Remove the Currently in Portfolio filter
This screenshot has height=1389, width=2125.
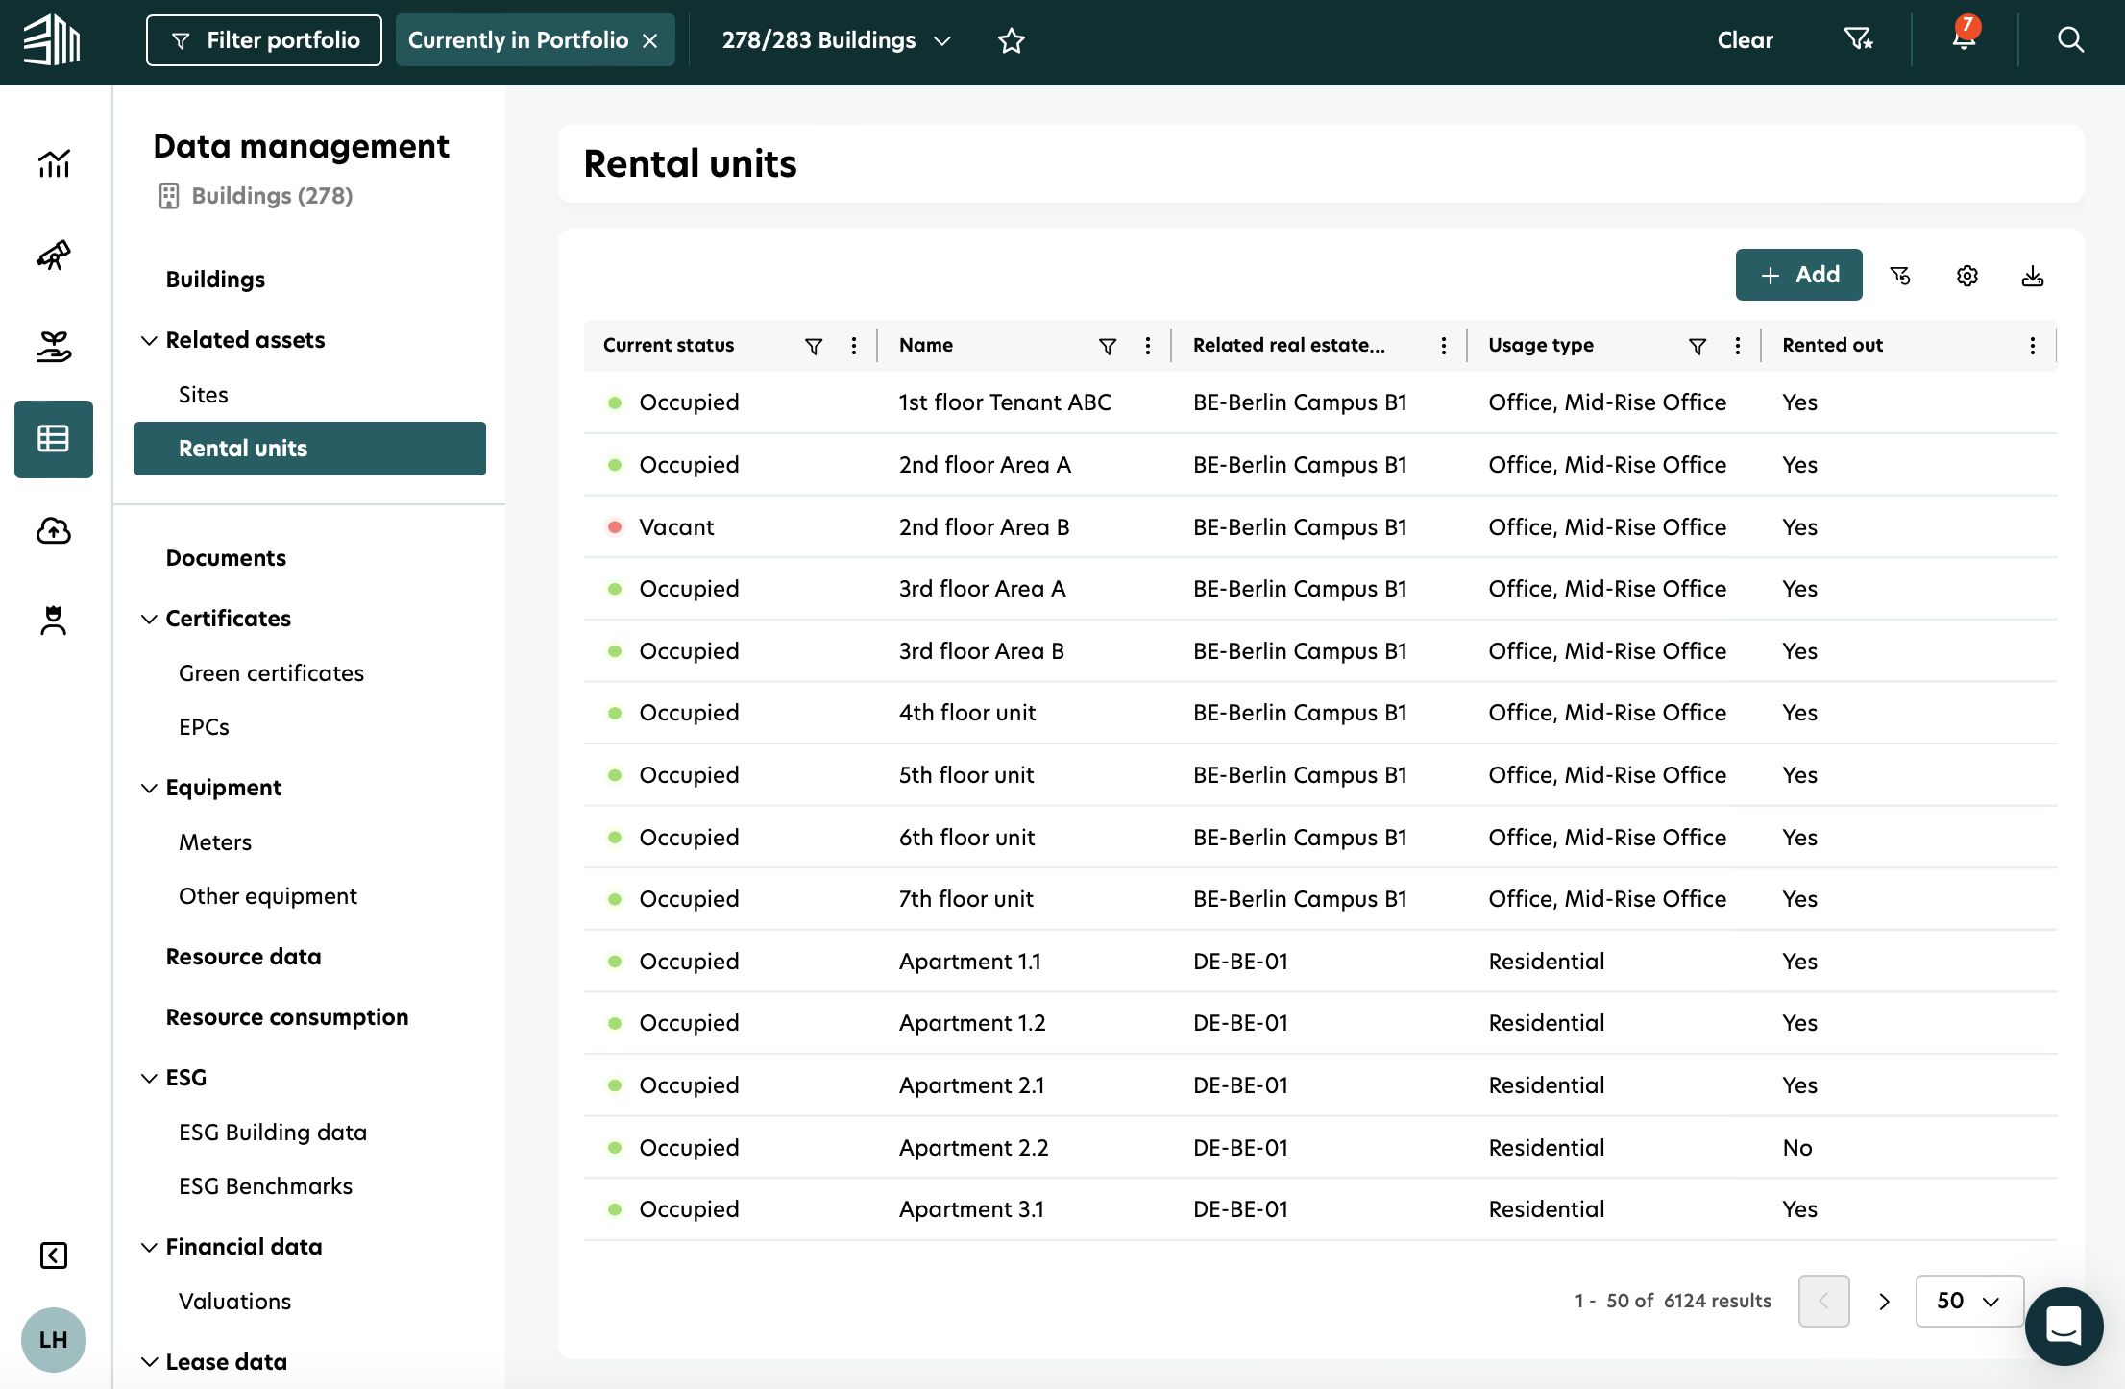[650, 40]
